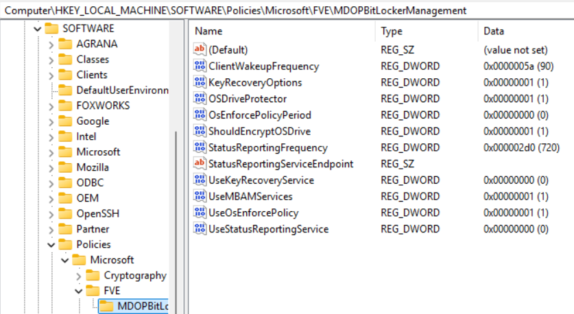Expand the Google key
This screenshot has height=314, width=574.
[51, 121]
